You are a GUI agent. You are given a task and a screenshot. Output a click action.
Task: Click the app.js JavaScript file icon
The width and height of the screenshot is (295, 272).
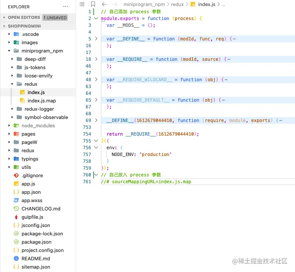coord(16,184)
